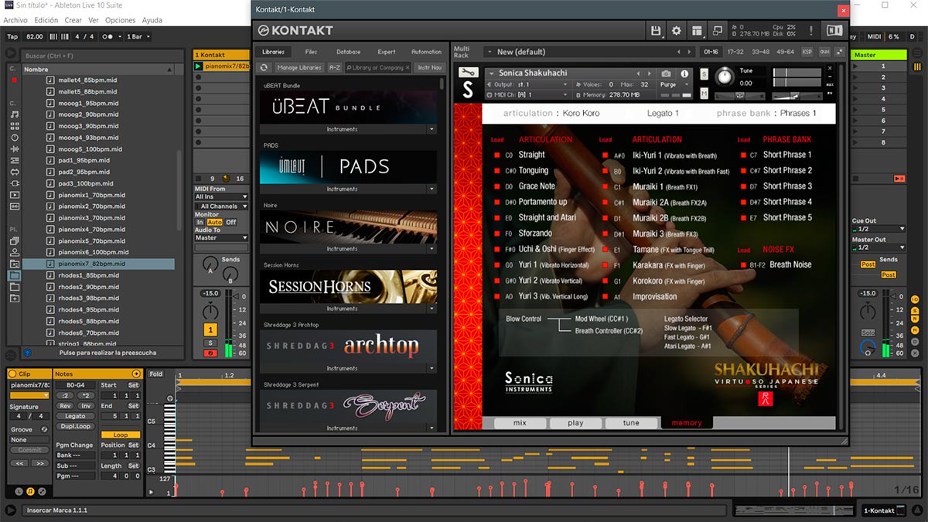Switch to the tune tab in Shakuhachi
This screenshot has height=522, width=928.
pos(631,423)
